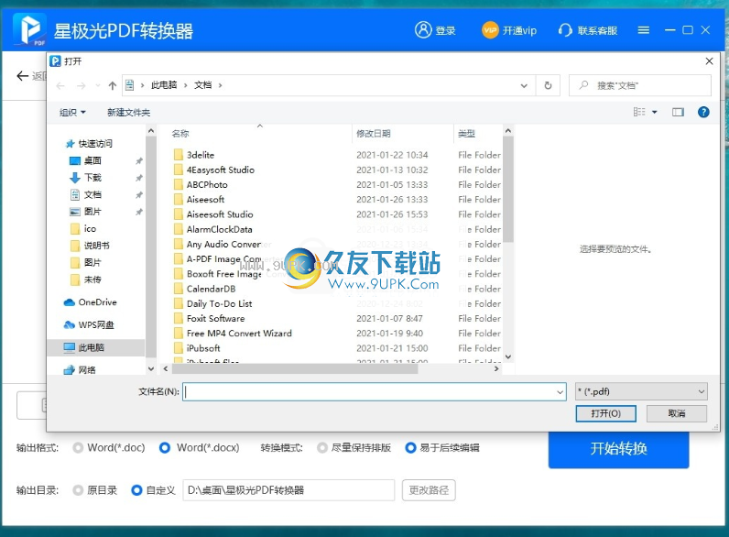Click the OneDrive cloud icon
This screenshot has height=537, width=729.
70,302
